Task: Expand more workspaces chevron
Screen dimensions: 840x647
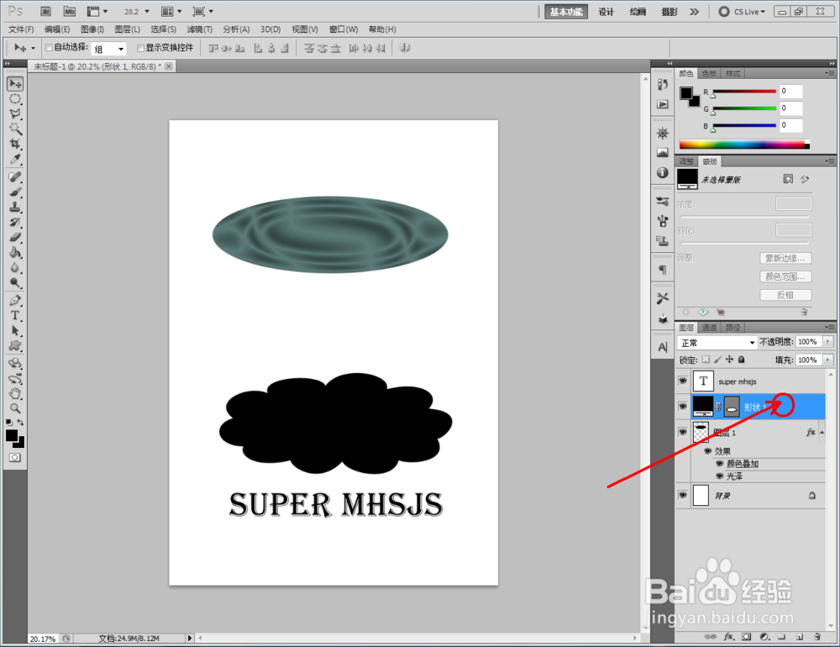Action: pyautogui.click(x=695, y=11)
